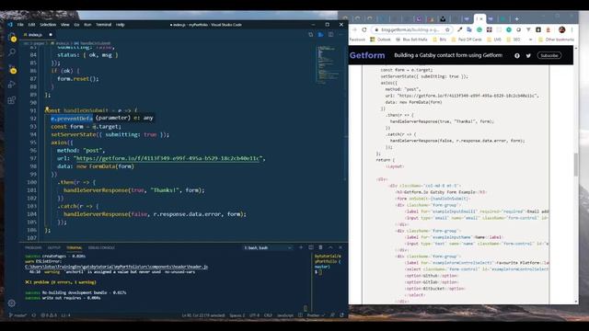Click the Spaces: 2 indentation setting
The width and height of the screenshot is (589, 331).
click(237, 315)
